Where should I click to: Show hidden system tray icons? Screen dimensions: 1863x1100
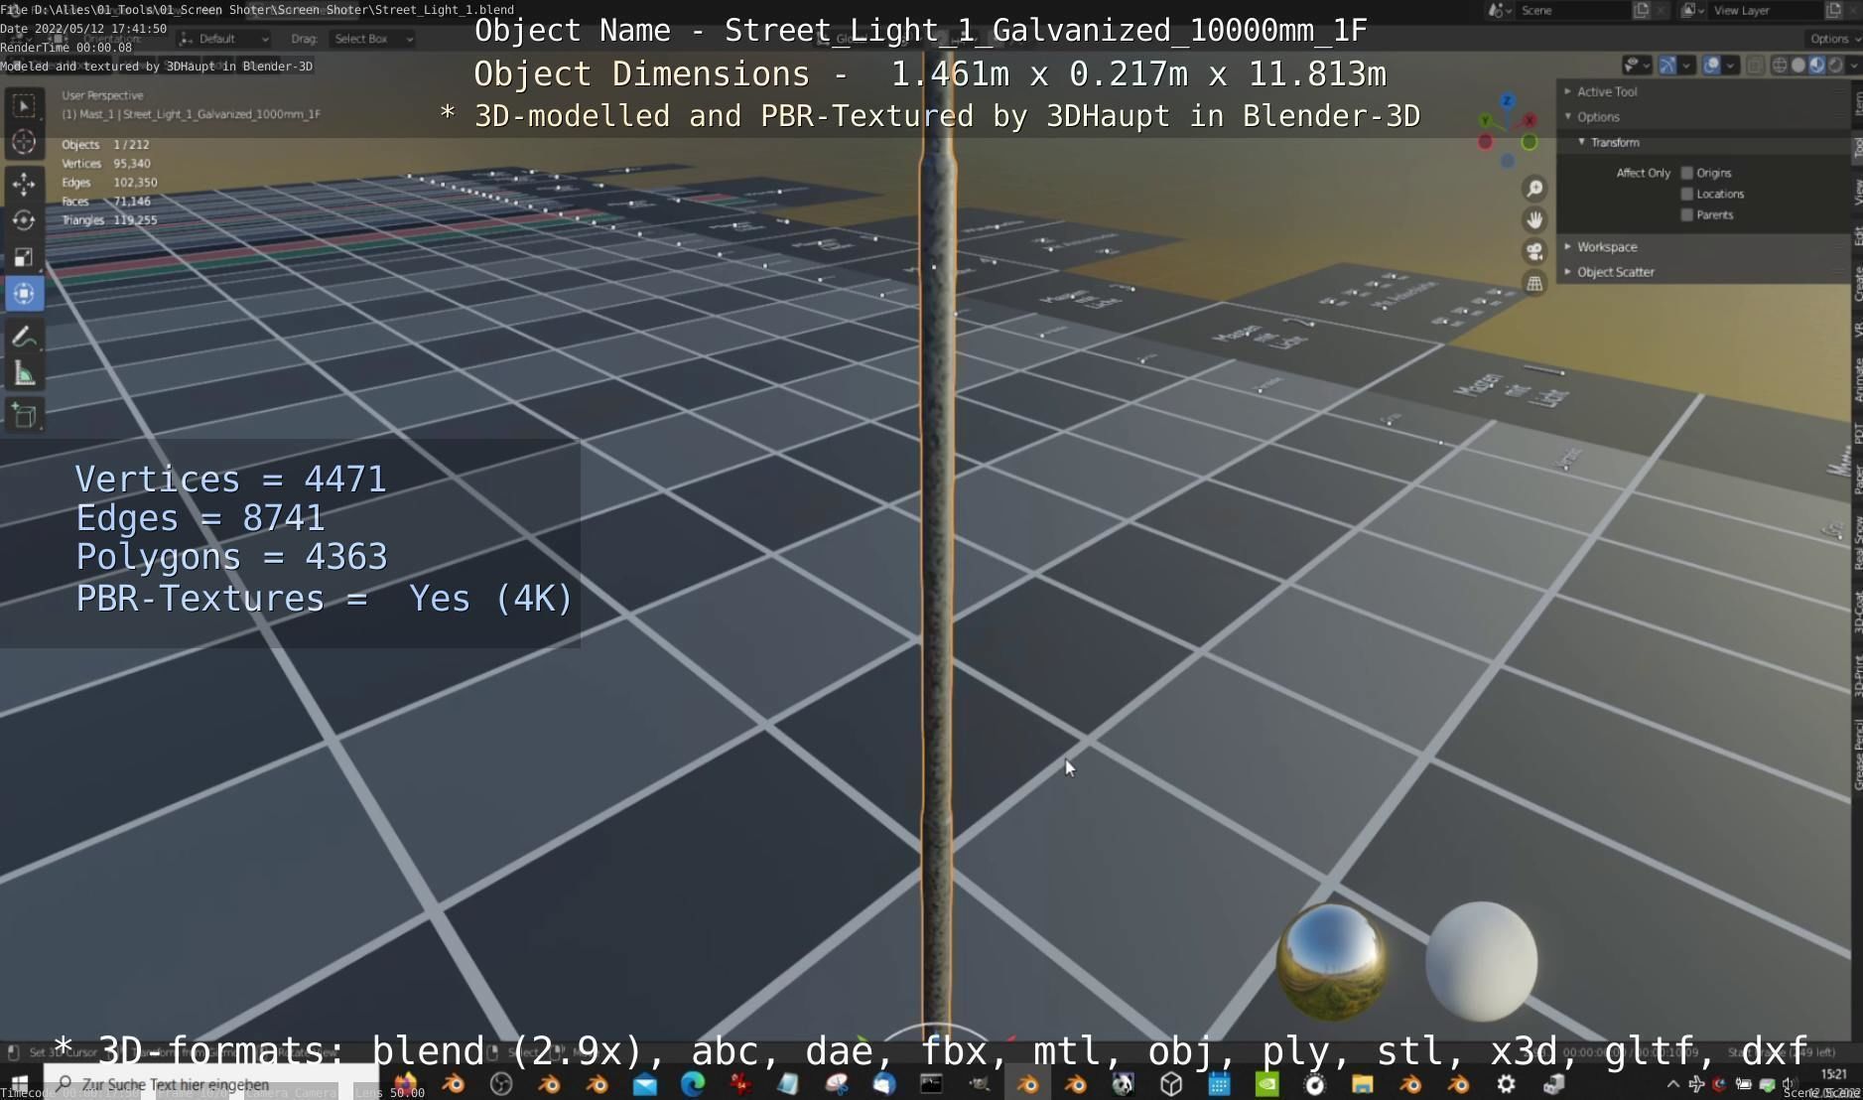pyautogui.click(x=1673, y=1084)
